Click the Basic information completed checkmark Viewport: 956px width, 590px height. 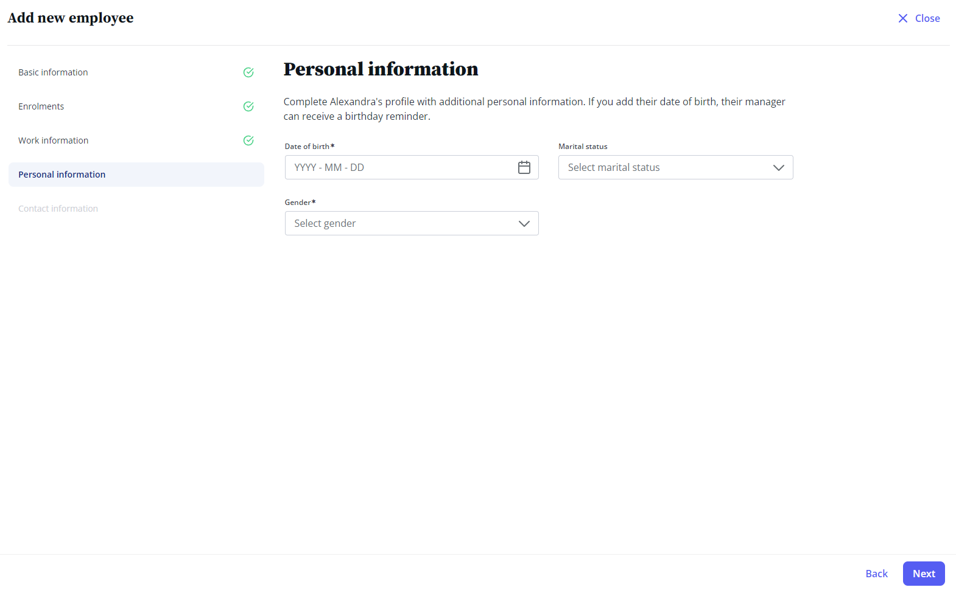click(248, 72)
